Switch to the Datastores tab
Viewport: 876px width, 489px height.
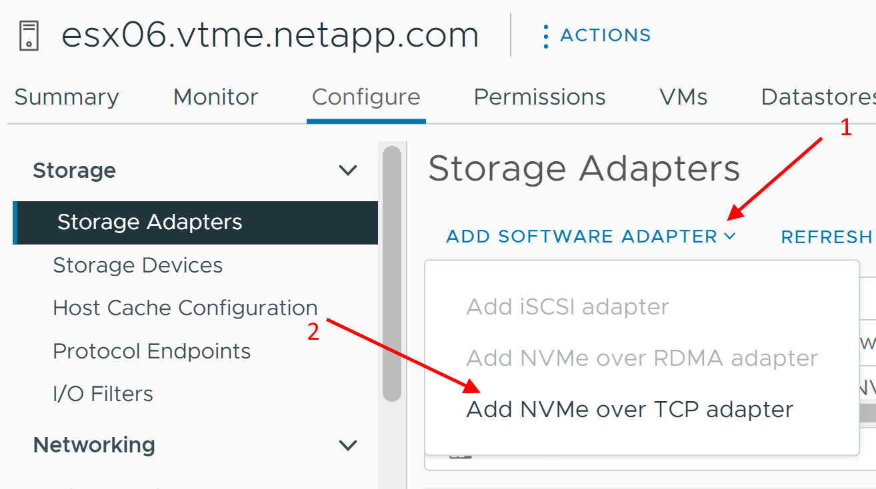(818, 97)
